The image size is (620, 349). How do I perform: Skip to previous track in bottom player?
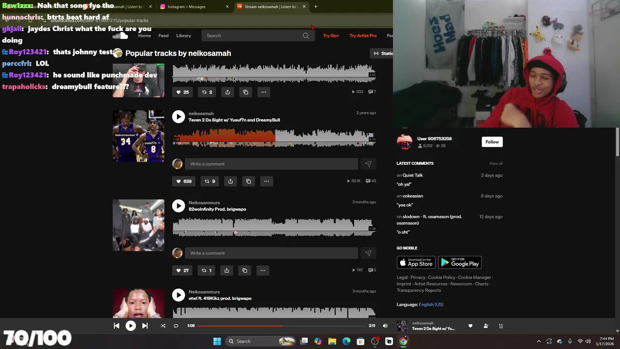(116, 326)
